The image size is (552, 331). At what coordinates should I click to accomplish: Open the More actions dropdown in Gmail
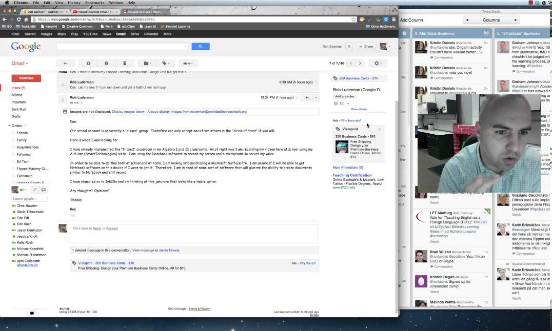tap(188, 64)
